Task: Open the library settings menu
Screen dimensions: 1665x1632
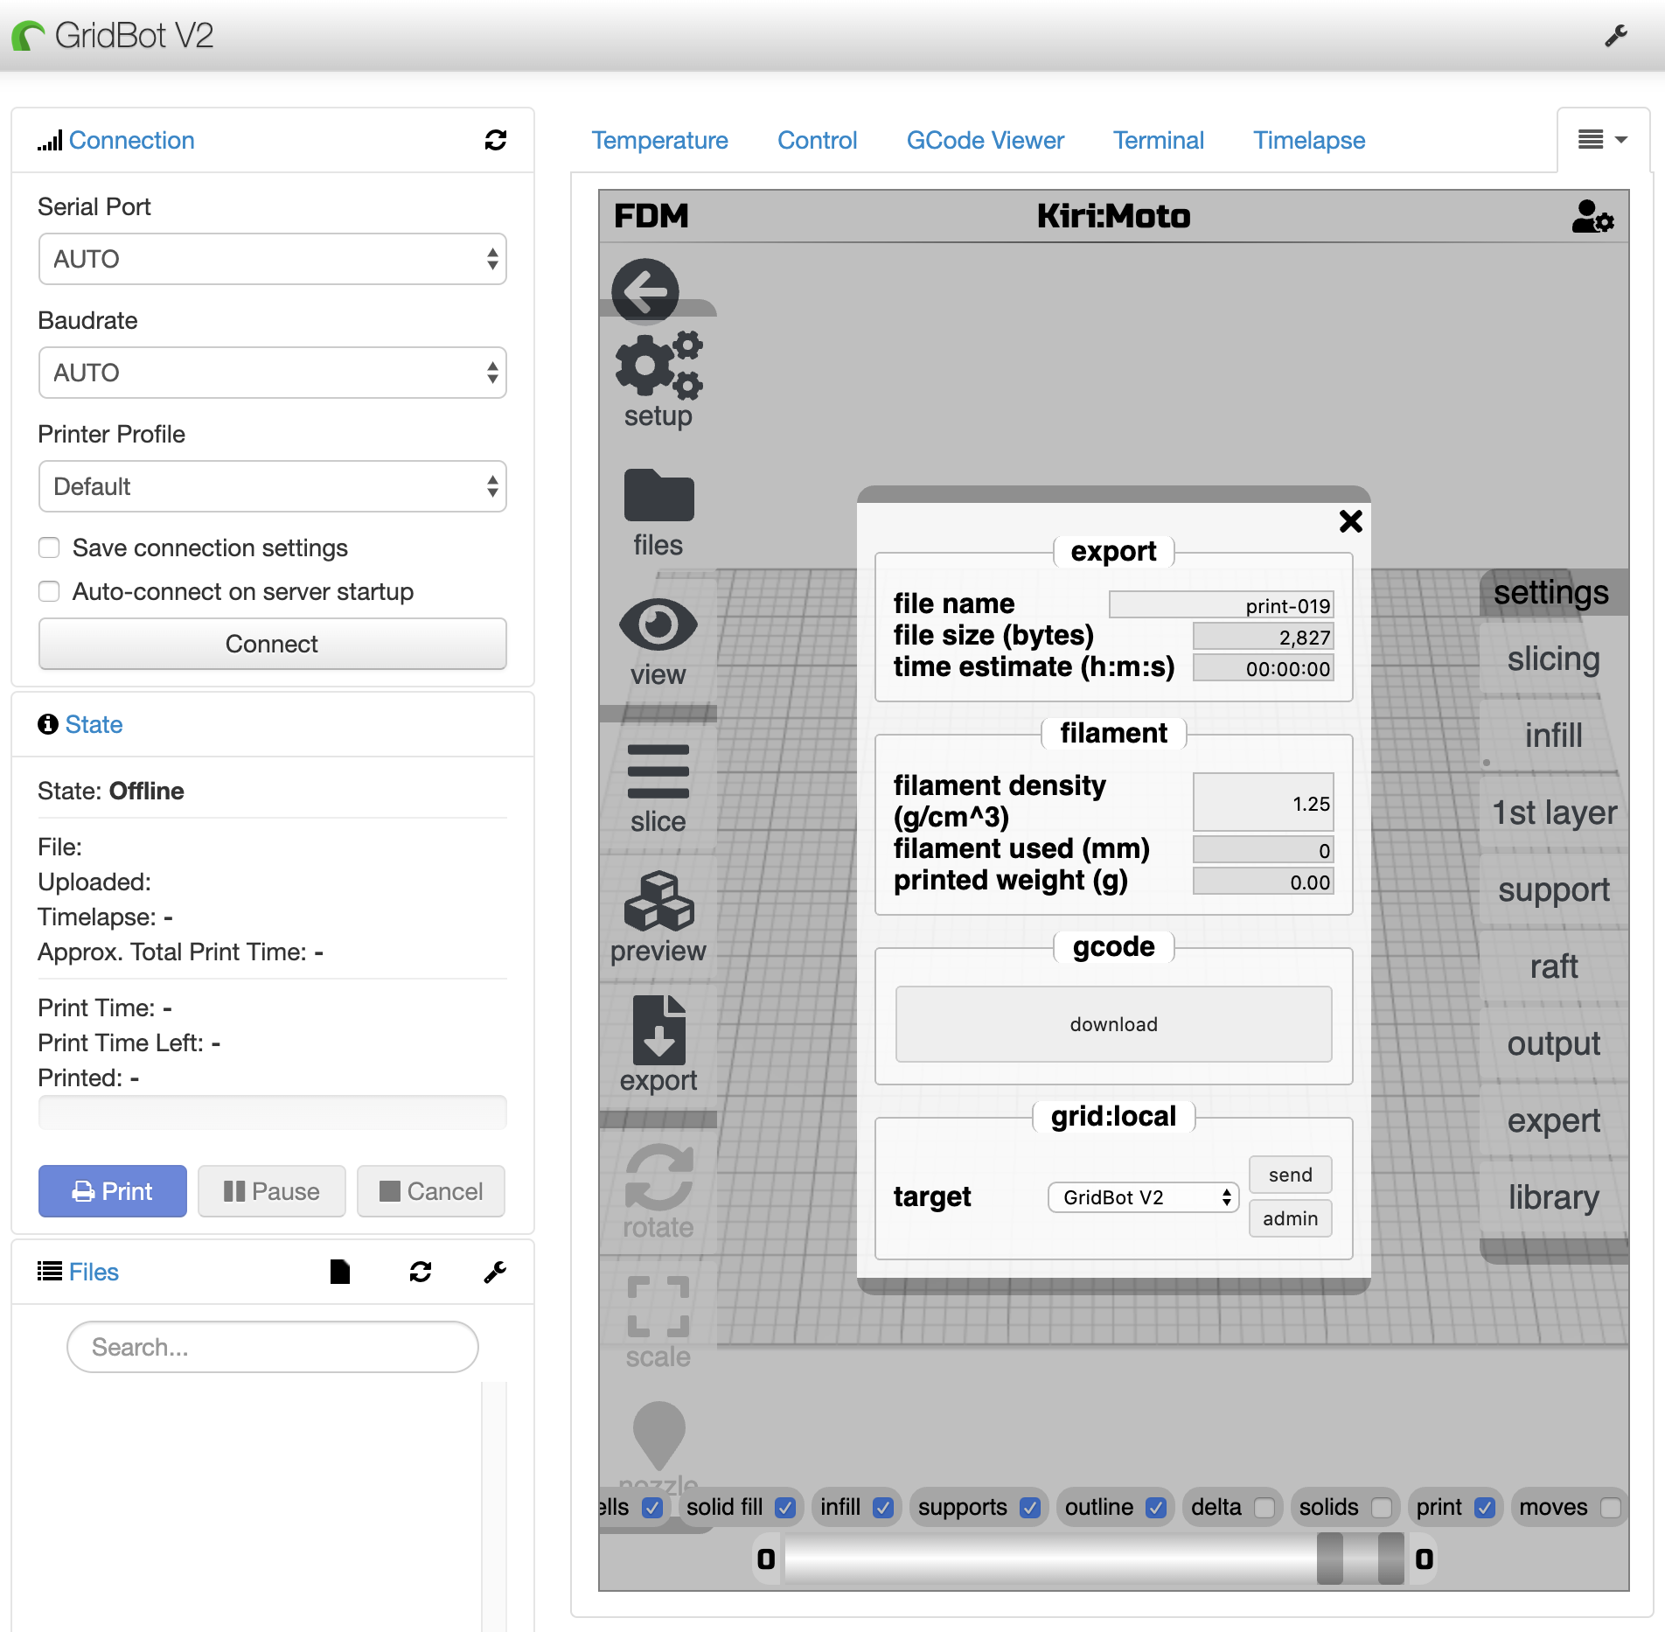Action: click(x=1554, y=1197)
